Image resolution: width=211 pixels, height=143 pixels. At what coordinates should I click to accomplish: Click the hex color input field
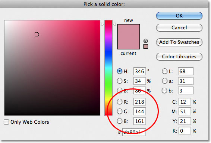point(134,132)
